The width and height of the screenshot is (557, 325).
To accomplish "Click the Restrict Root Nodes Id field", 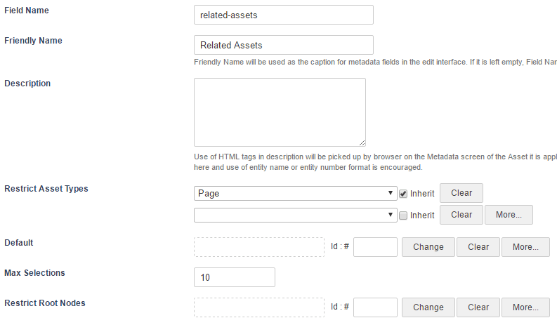I will [x=375, y=307].
